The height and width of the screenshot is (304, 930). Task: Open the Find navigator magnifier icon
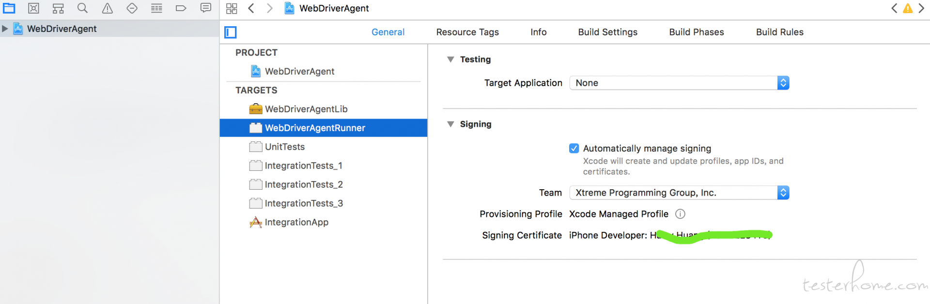(83, 8)
